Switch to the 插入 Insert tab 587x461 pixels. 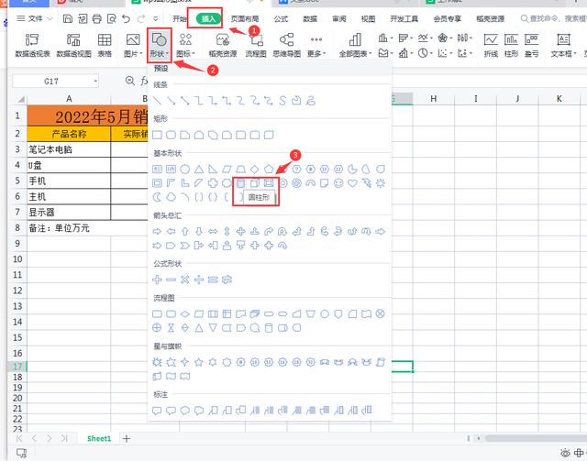tap(208, 18)
